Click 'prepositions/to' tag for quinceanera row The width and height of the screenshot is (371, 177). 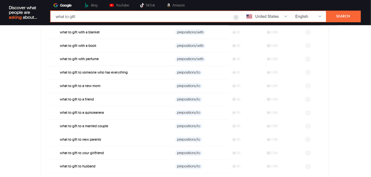(189, 112)
